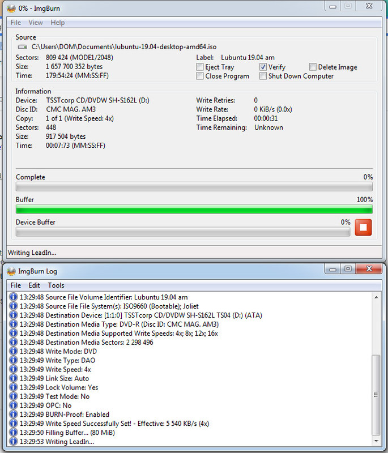Tick the Close Program checkbox
This screenshot has height=453, width=388.
pos(199,76)
